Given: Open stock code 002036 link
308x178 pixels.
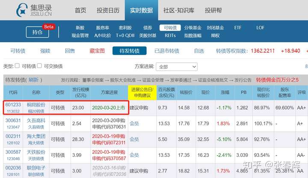Looking at the screenshot, I should pyautogui.click(x=13, y=168).
